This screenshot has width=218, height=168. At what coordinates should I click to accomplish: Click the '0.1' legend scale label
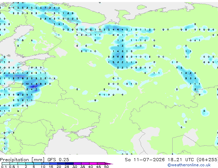click(4, 167)
